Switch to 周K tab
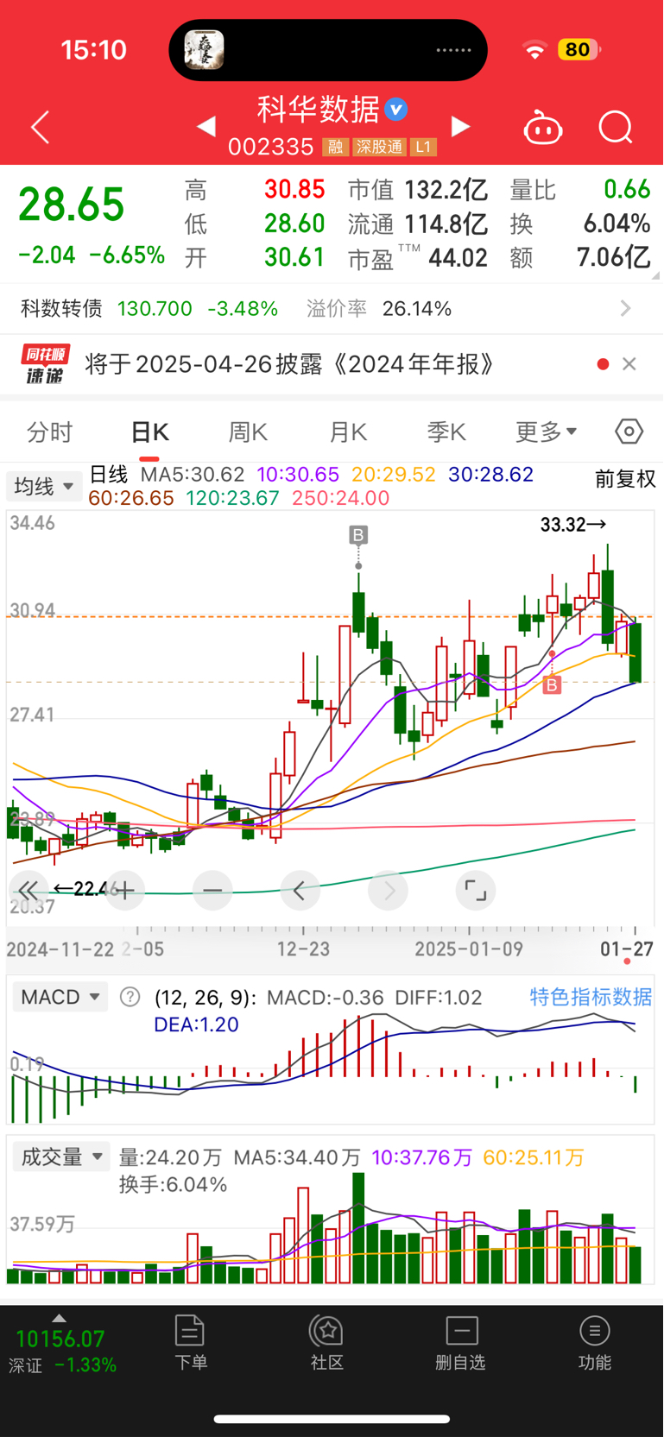The image size is (664, 1437). (248, 432)
